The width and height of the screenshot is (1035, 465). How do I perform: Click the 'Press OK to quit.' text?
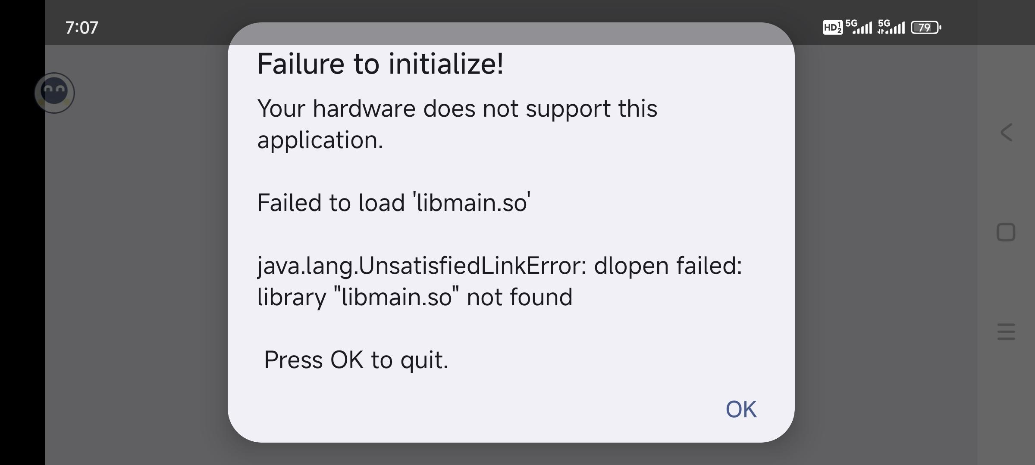point(356,360)
